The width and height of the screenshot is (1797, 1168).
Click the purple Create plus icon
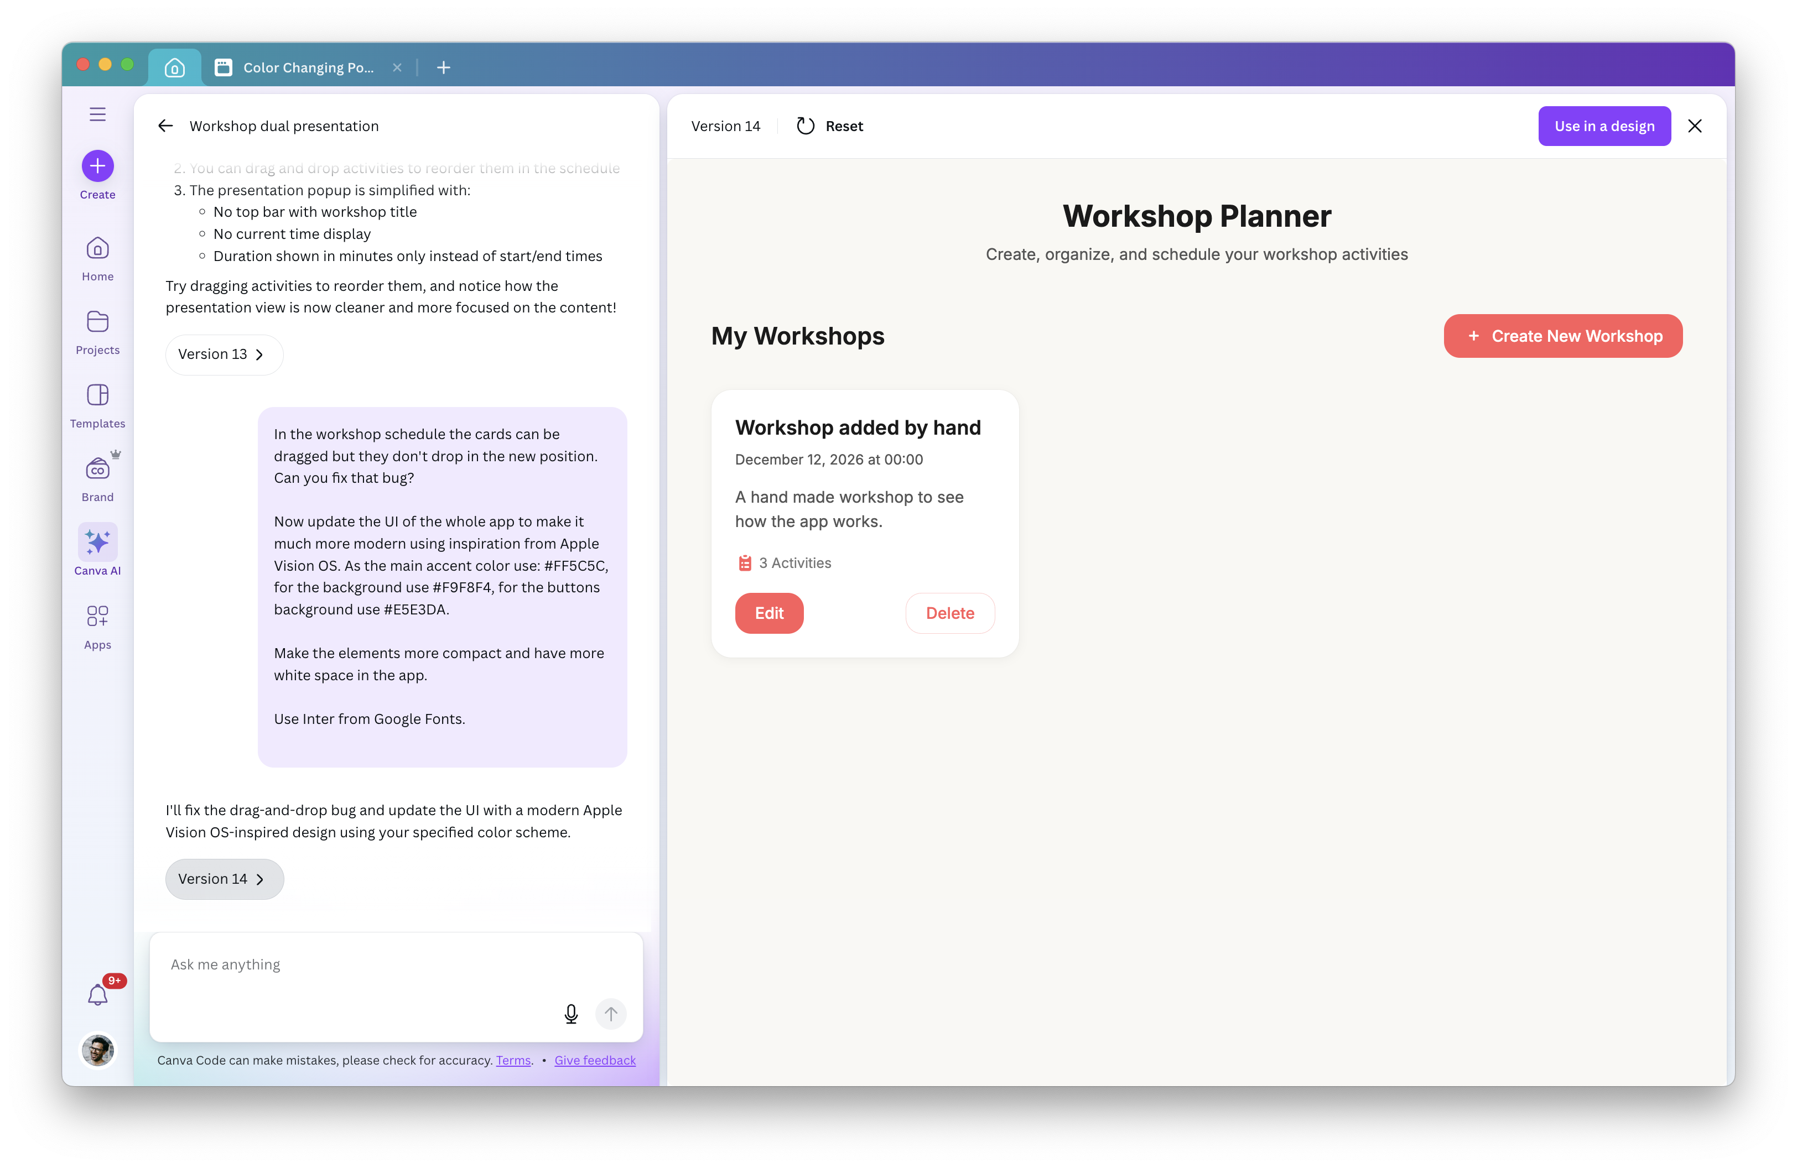tap(97, 166)
